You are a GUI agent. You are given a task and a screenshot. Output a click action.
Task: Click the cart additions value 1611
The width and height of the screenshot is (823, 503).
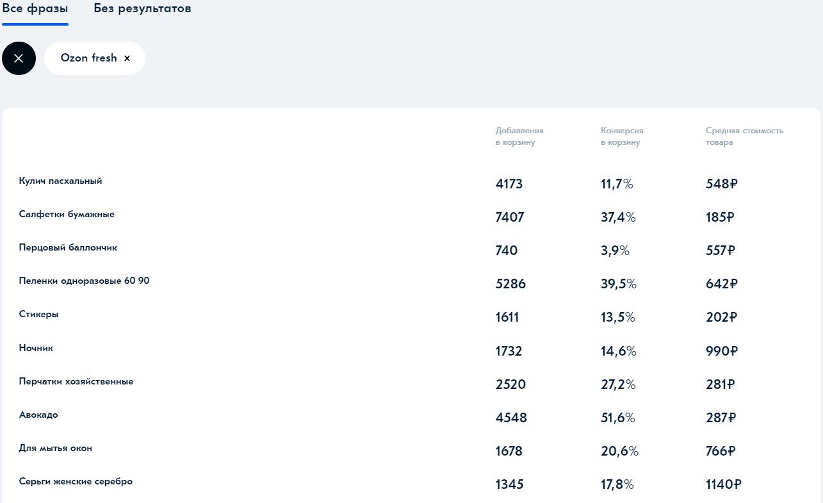tap(507, 318)
